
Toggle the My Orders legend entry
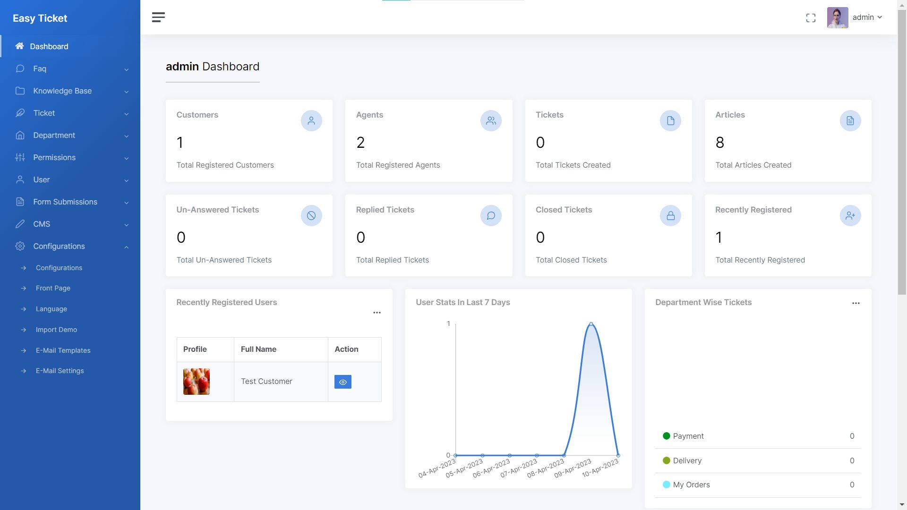[x=686, y=484]
